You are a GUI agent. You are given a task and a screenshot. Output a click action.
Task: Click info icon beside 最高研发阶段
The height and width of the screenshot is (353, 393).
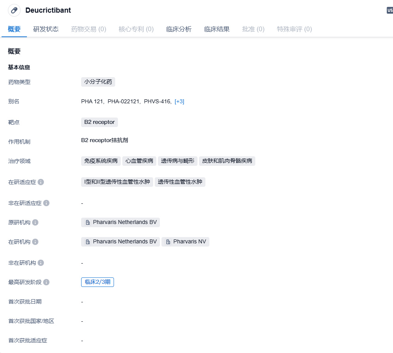(46, 282)
